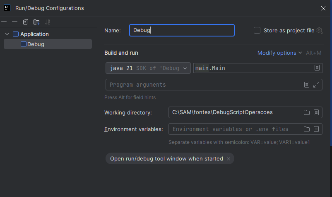Click the Working directory label
332x197 pixels.
pyautogui.click(x=128, y=113)
